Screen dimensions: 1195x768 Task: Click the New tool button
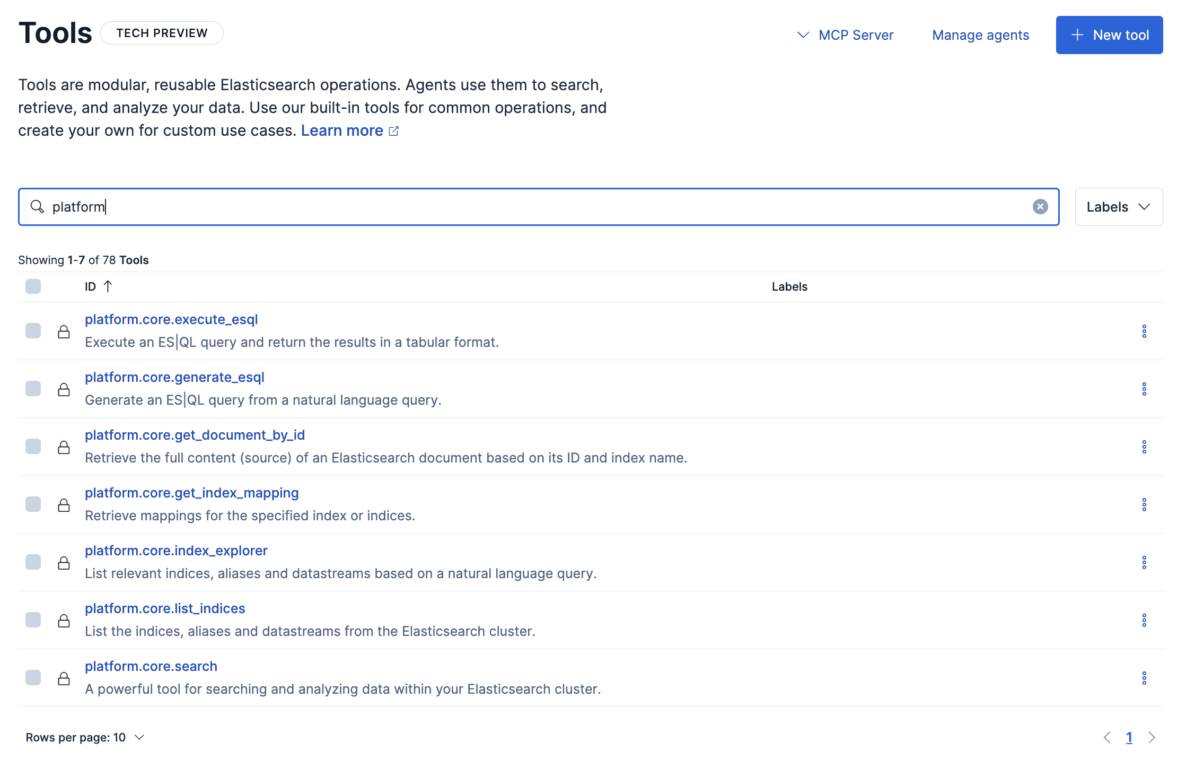[x=1109, y=35]
